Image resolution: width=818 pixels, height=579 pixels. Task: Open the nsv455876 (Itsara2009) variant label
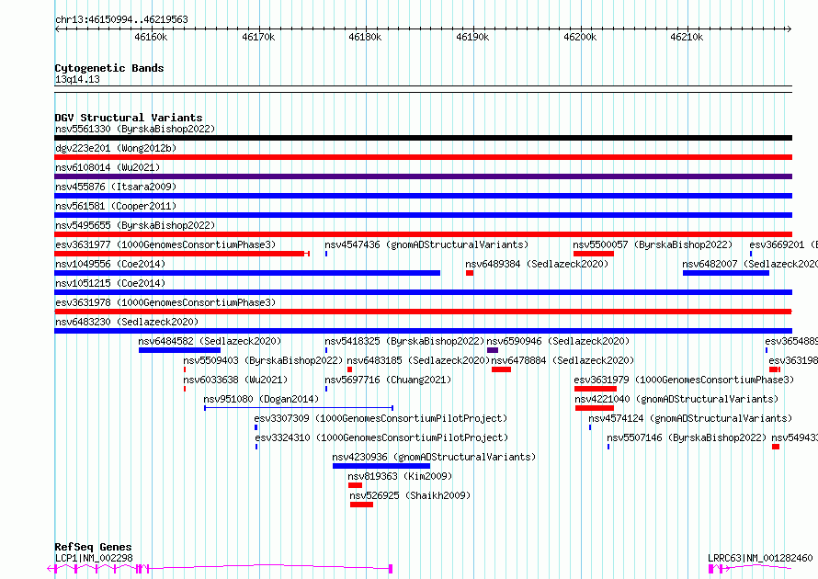116,187
